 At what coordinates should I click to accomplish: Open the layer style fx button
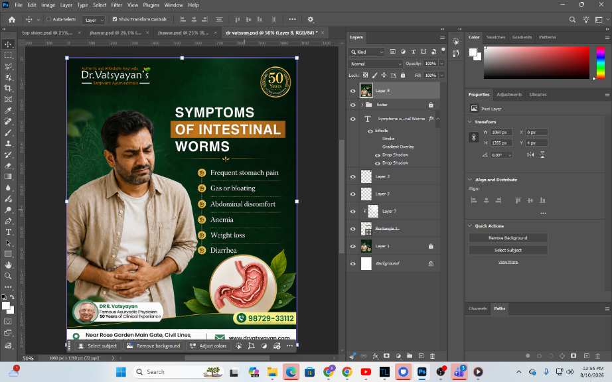(x=375, y=356)
